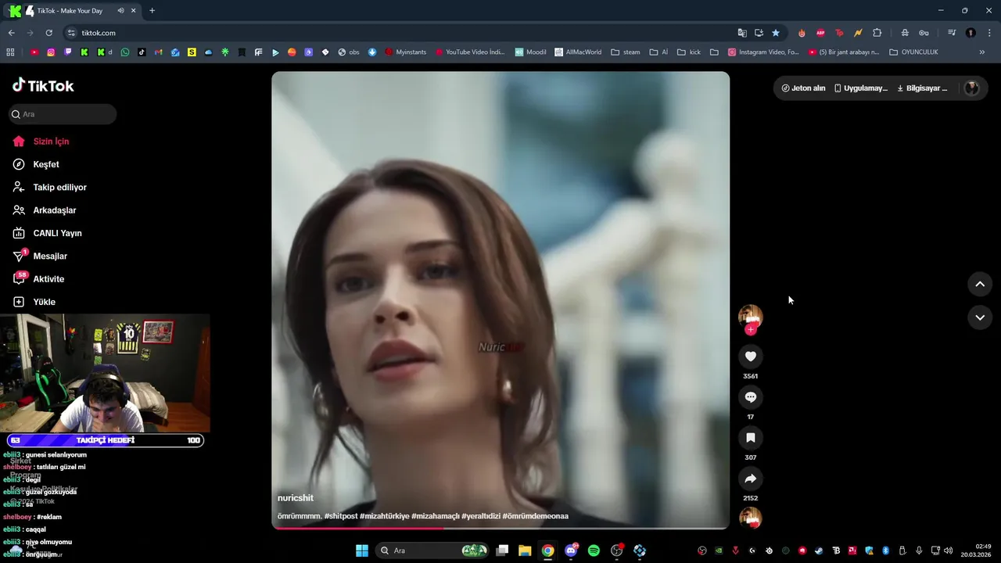
Task: Mute the tab using the speaker icon
Action: click(x=120, y=11)
